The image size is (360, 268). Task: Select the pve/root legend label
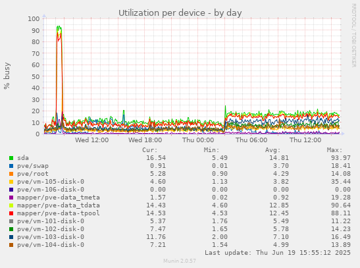coord(33,174)
